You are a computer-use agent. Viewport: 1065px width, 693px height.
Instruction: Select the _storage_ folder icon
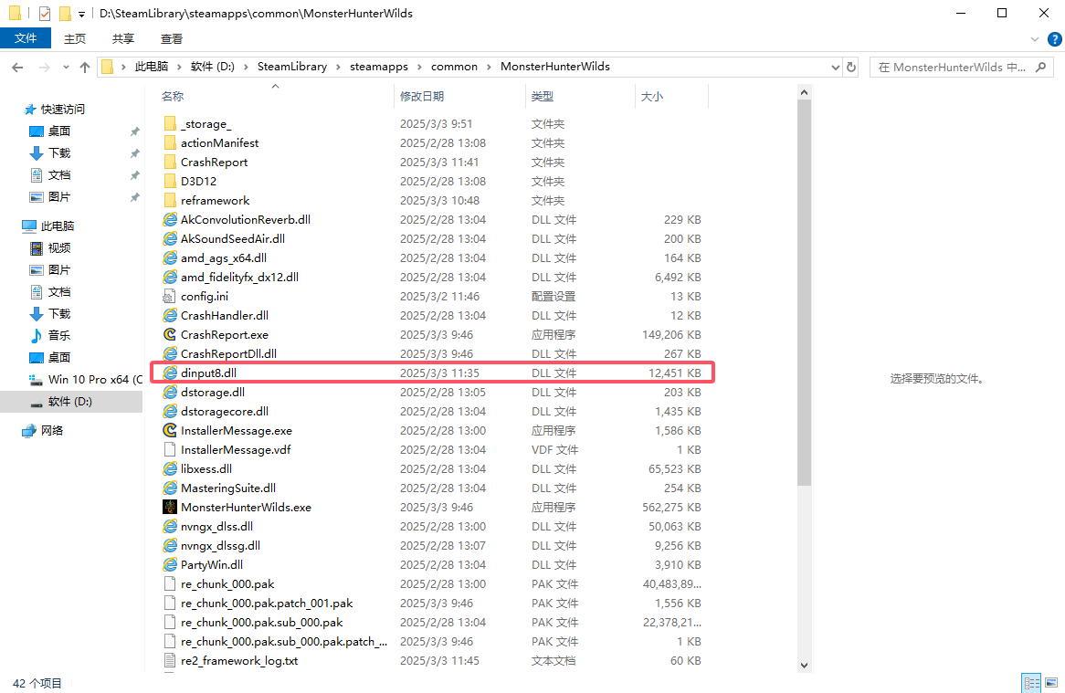click(x=170, y=123)
